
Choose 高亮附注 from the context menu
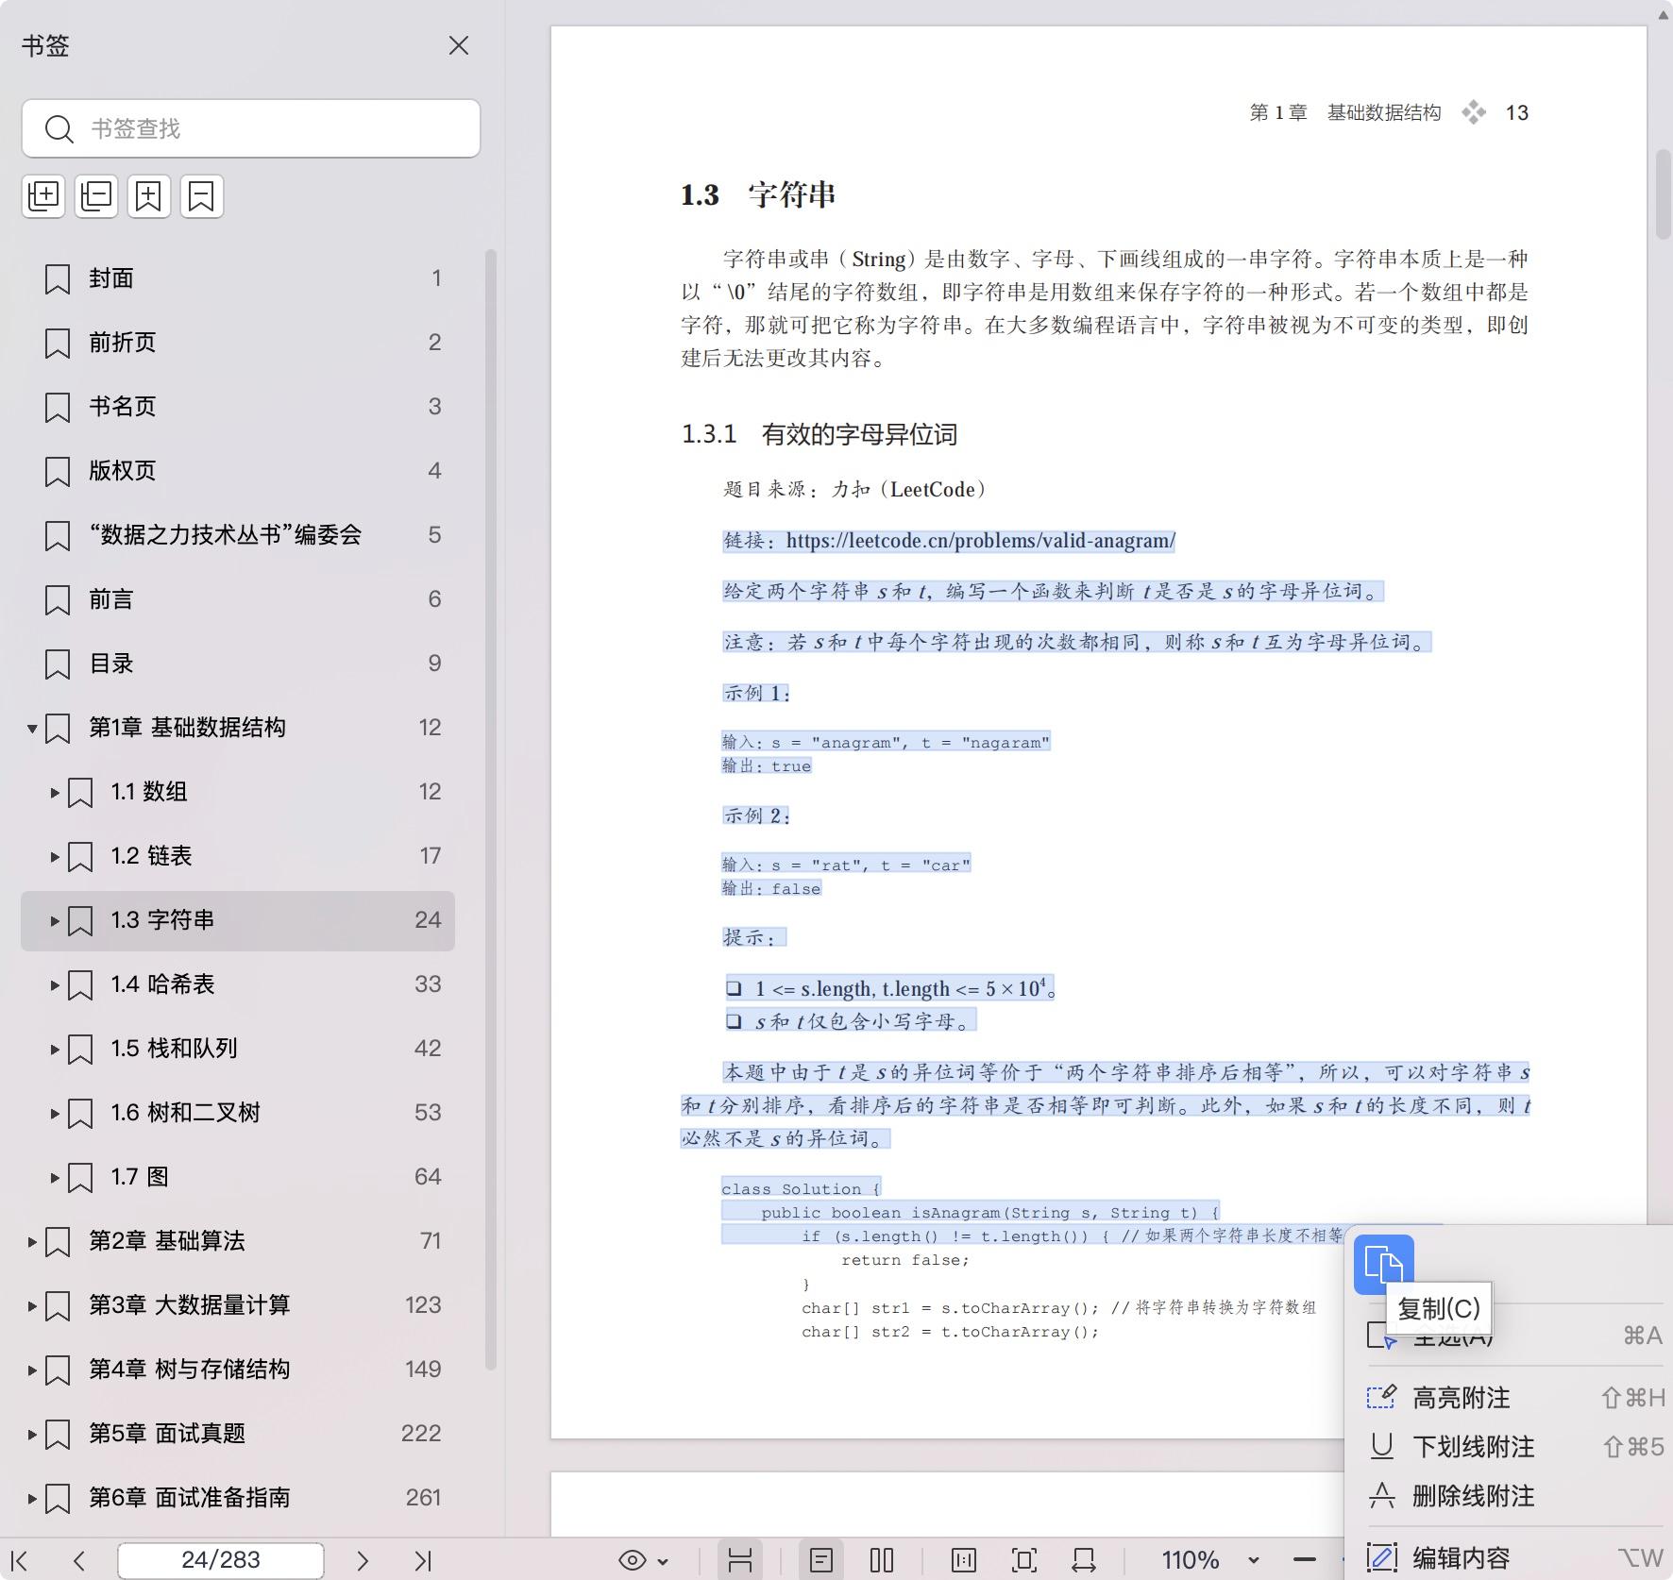1462,1398
